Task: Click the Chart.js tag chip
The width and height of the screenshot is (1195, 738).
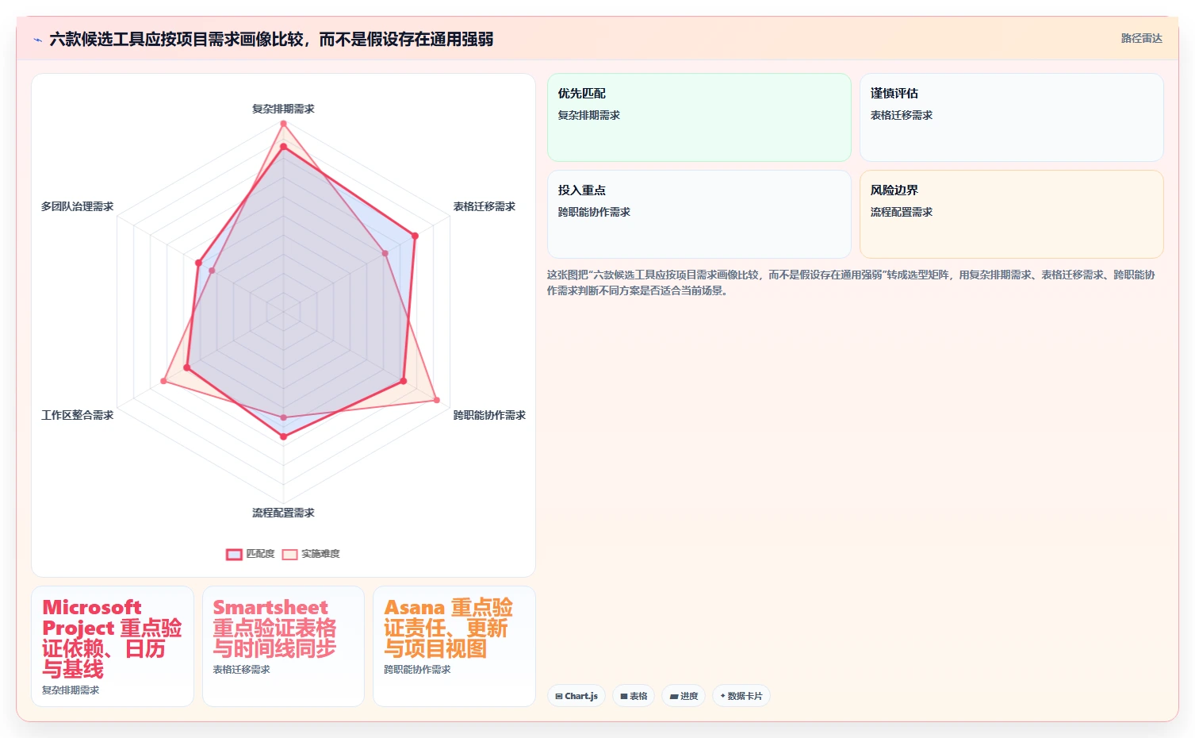Action: 576,696
